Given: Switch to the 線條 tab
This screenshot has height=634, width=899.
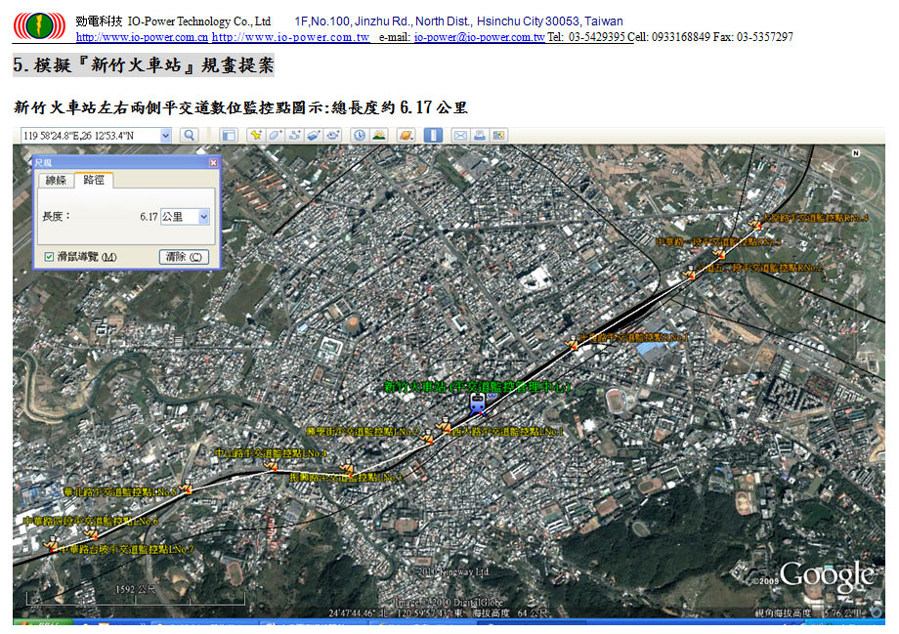Looking at the screenshot, I should click(x=57, y=180).
